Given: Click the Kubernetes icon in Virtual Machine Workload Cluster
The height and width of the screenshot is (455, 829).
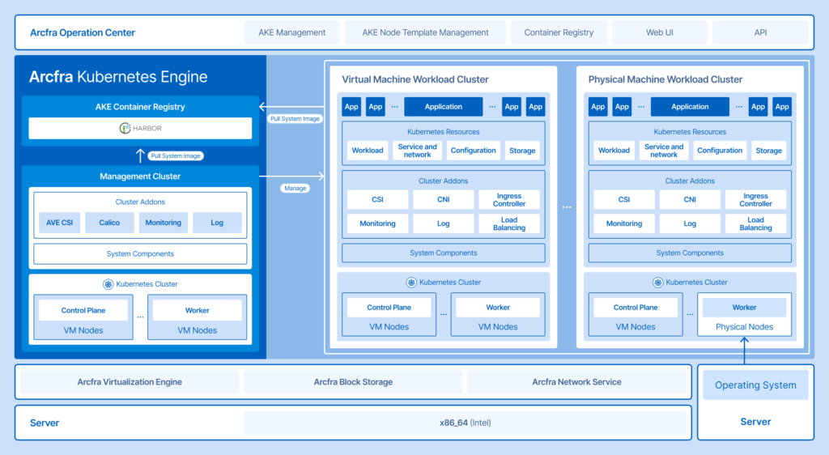Looking at the screenshot, I should pyautogui.click(x=411, y=283).
